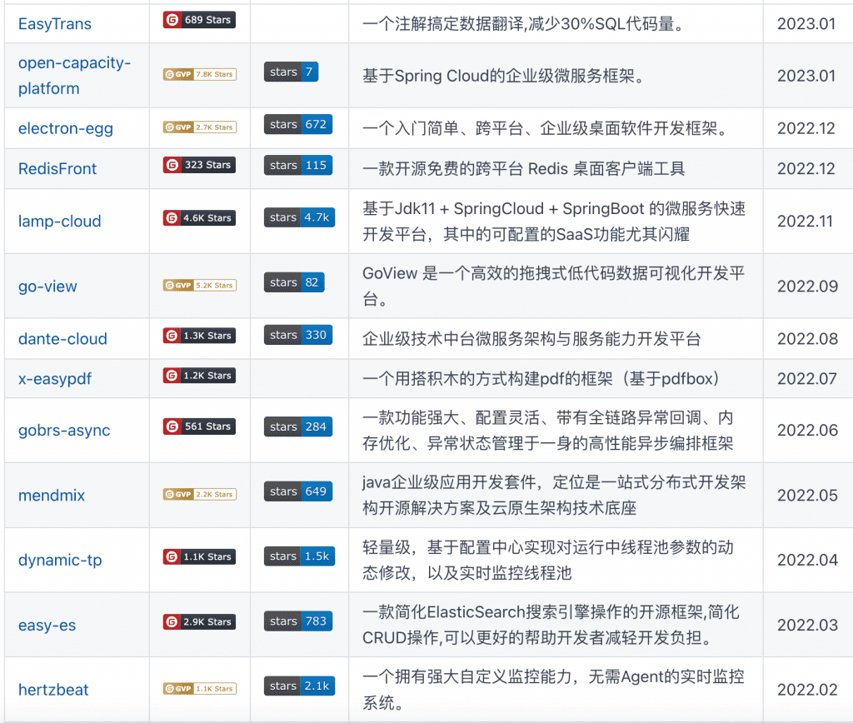Click the GVP 2.2K Stars badge
853x723 pixels.
coord(200,494)
